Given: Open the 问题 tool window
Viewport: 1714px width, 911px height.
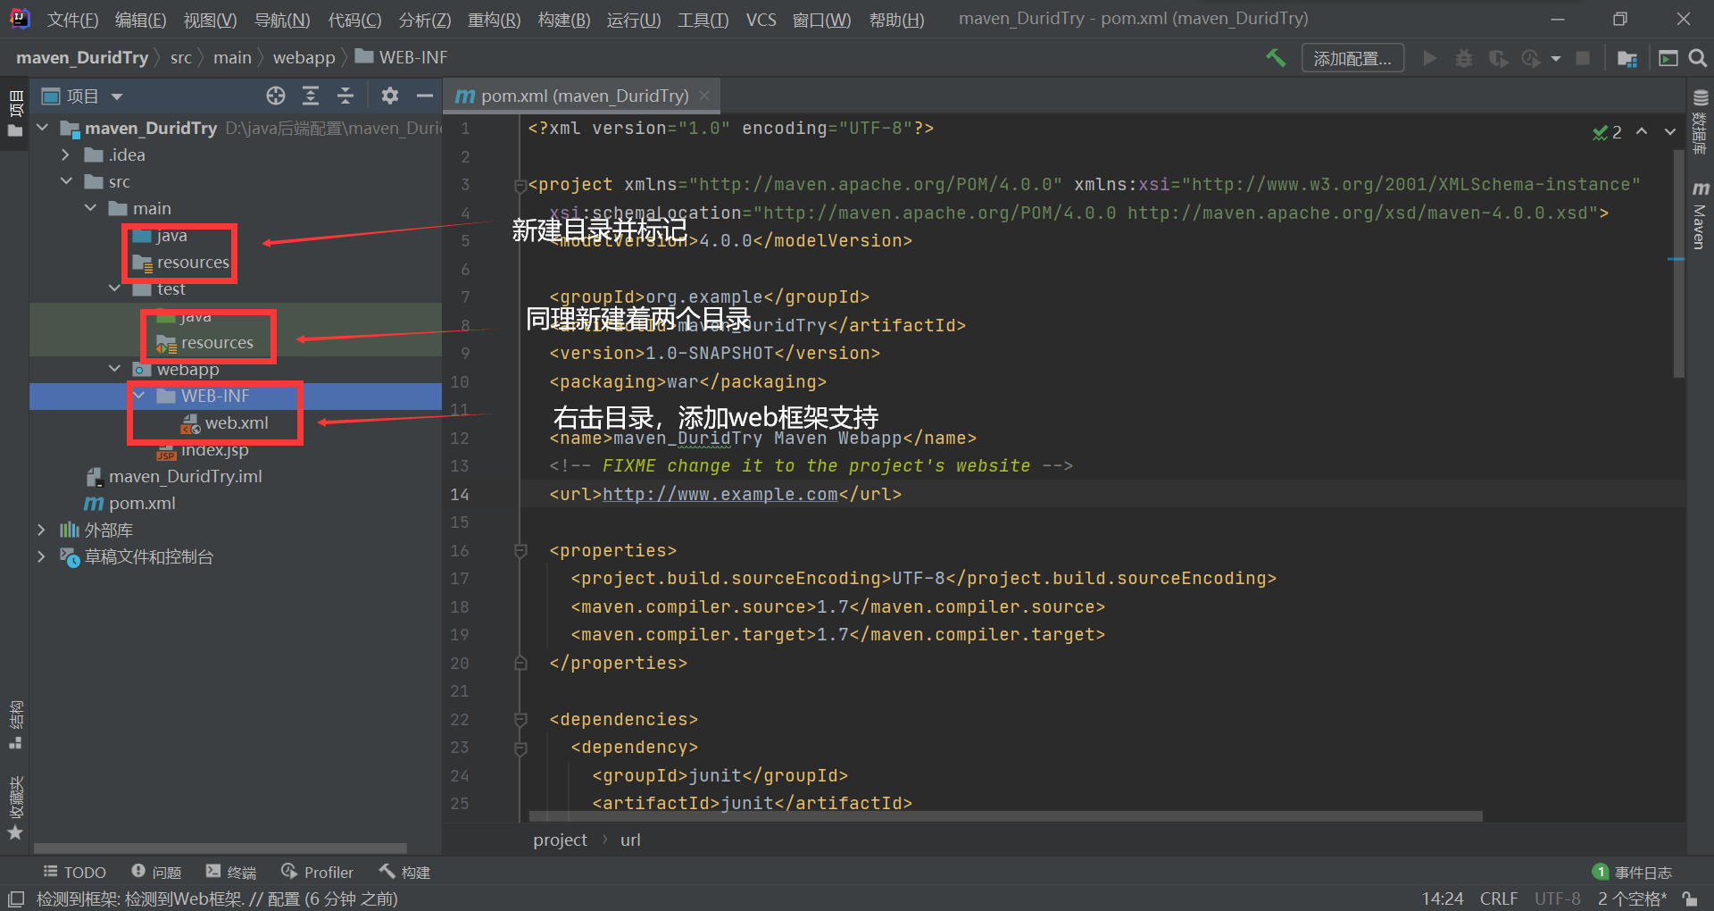Looking at the screenshot, I should coord(156,872).
